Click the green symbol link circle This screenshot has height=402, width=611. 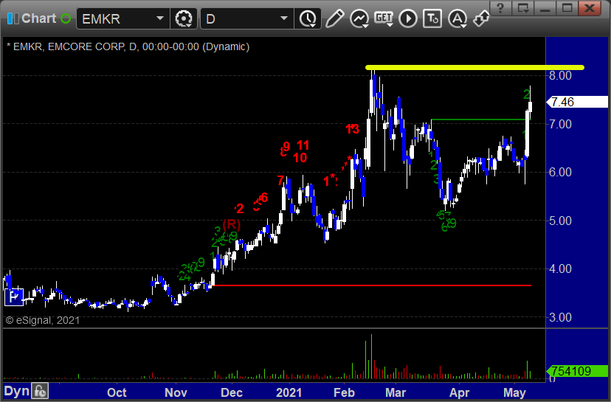click(x=66, y=18)
